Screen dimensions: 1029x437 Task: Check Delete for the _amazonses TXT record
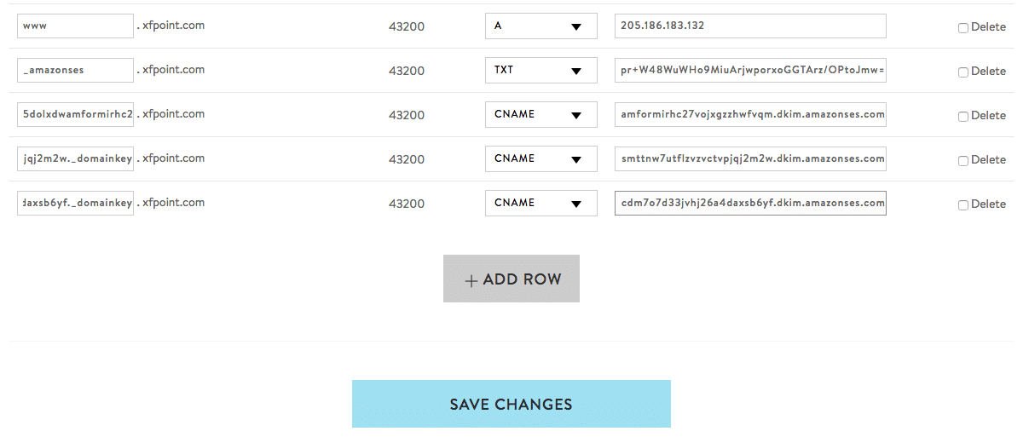963,72
